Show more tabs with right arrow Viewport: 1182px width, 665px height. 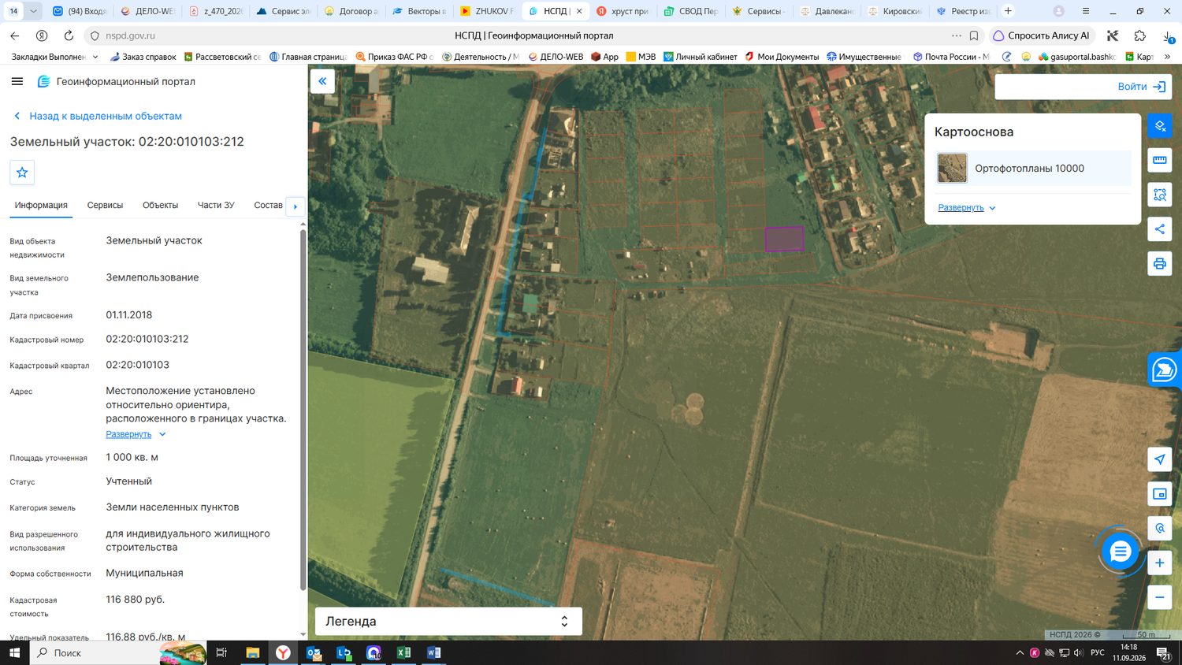coord(295,206)
